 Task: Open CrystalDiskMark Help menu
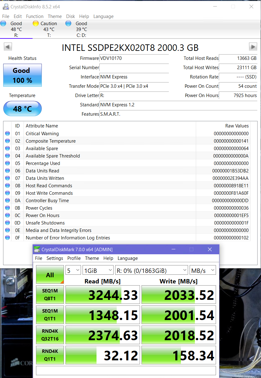[x=108, y=258]
